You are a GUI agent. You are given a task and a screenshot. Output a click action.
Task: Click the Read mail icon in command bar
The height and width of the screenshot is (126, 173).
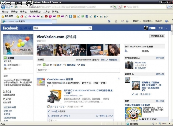(x=122, y=21)
